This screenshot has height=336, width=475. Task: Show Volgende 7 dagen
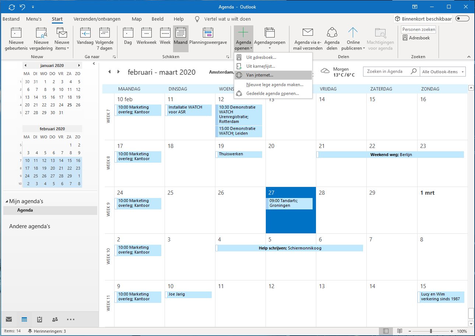[105, 39]
